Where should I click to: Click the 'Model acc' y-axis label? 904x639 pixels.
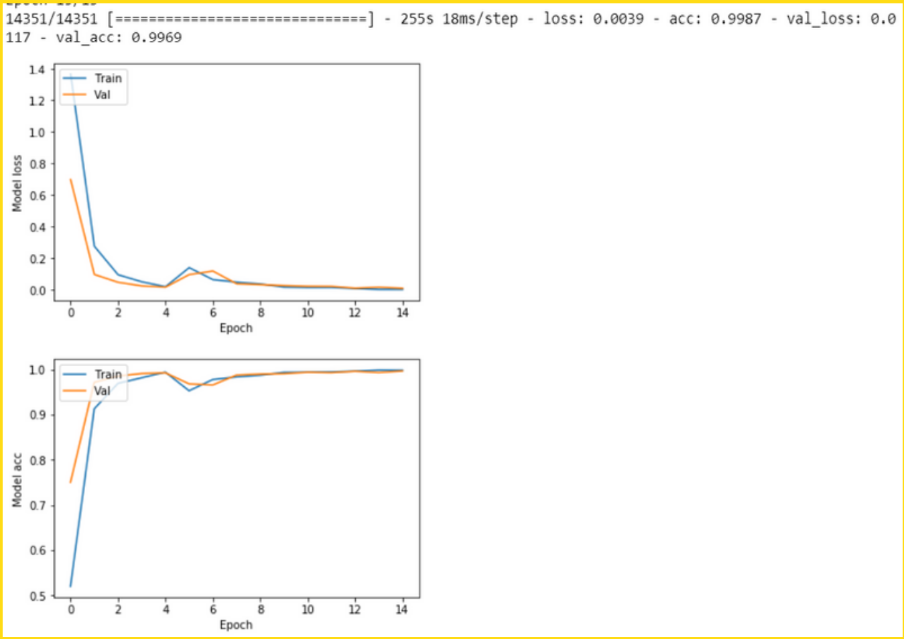[x=17, y=480]
